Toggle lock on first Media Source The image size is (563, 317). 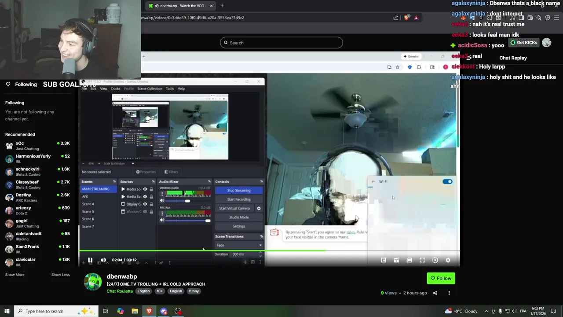click(151, 189)
